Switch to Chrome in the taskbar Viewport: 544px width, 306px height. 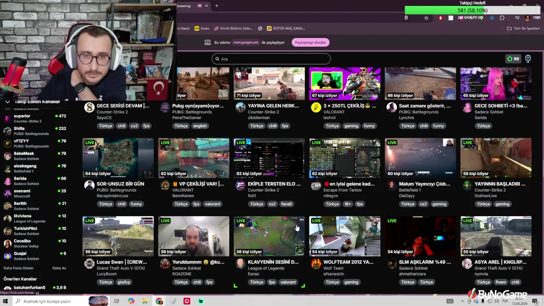(159, 301)
